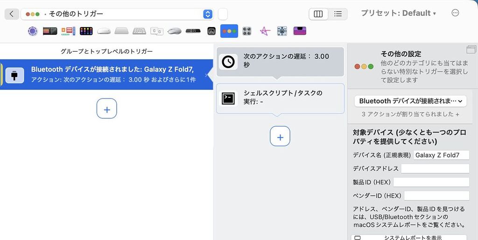
Task: Select the シェルスクリプト/タスクの実行 action
Action: (280, 98)
